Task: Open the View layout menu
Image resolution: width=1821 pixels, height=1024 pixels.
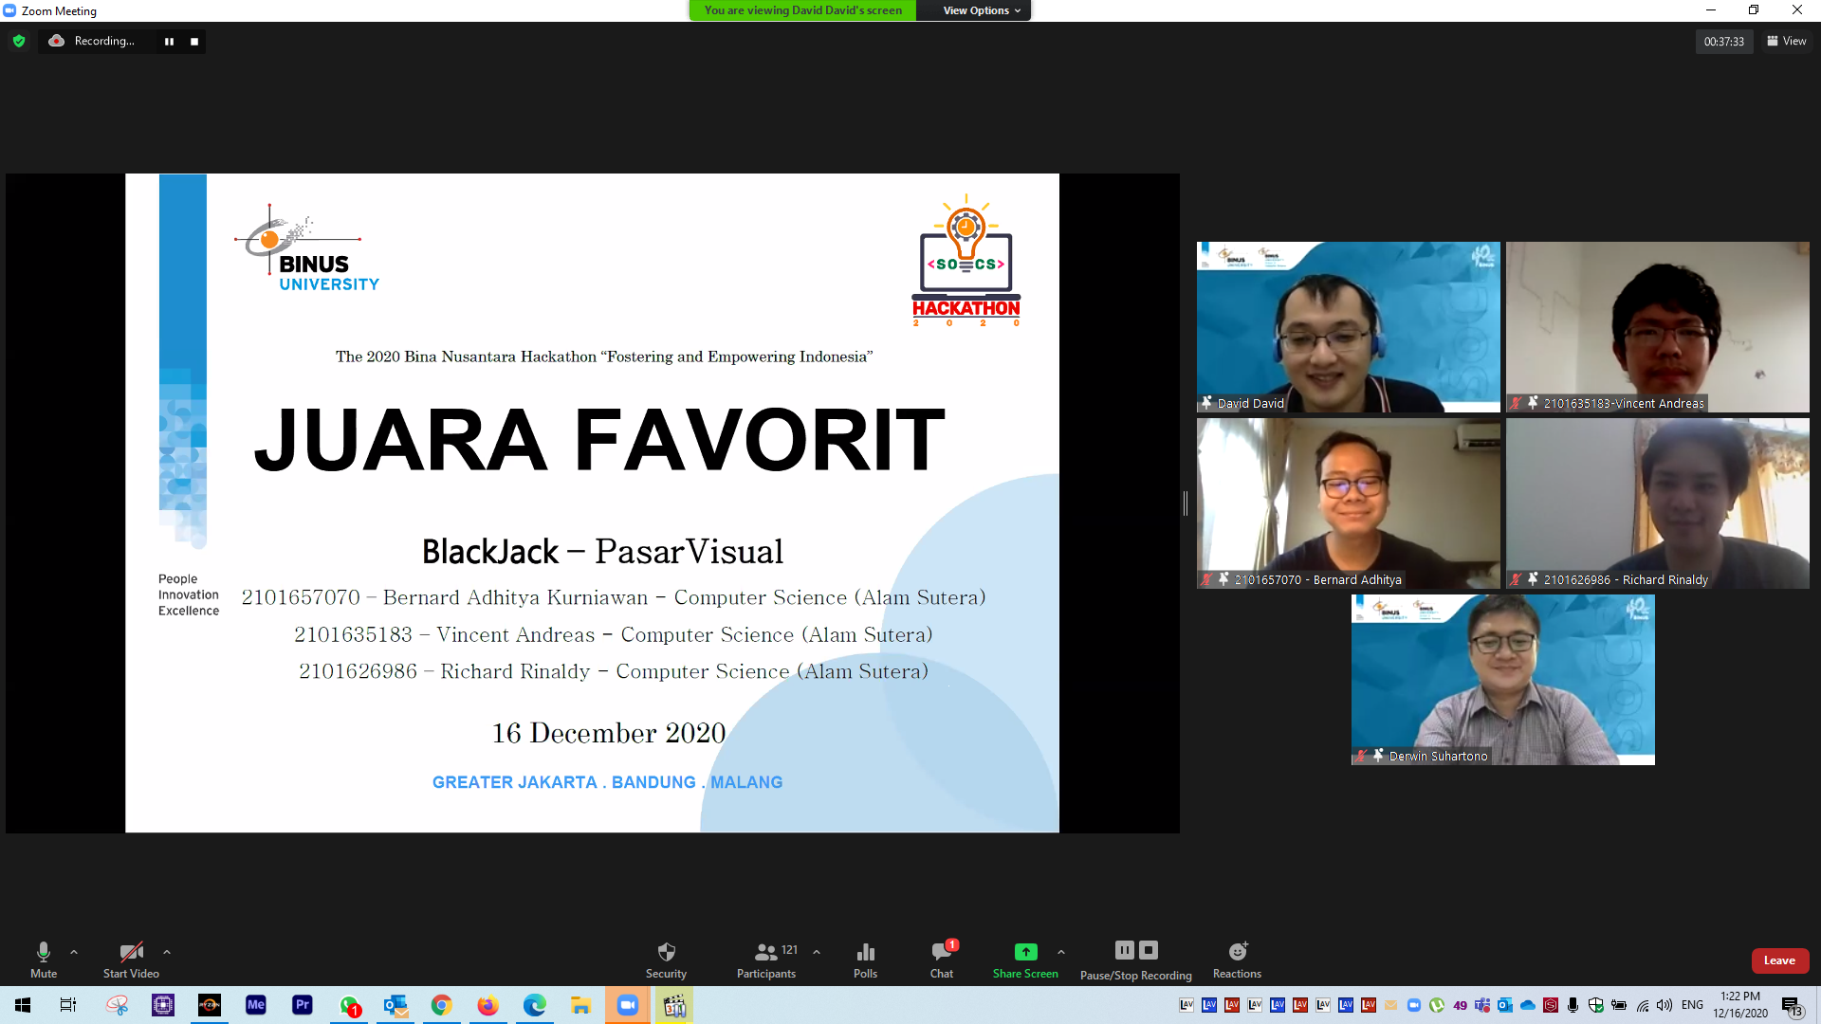Action: tap(1787, 41)
